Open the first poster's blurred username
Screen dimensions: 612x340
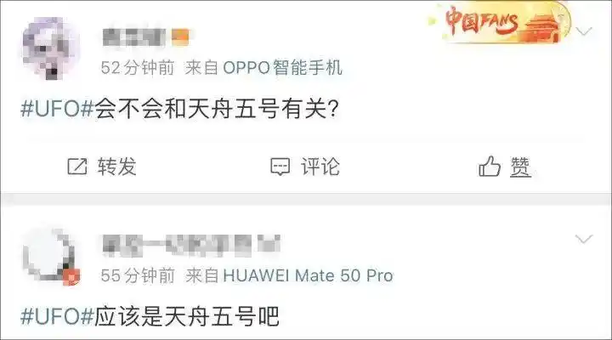click(134, 37)
